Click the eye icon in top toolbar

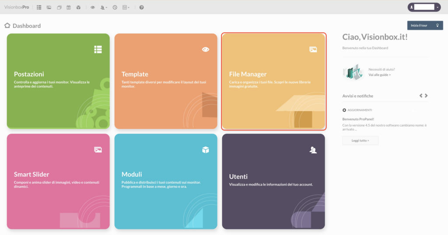coord(93,7)
